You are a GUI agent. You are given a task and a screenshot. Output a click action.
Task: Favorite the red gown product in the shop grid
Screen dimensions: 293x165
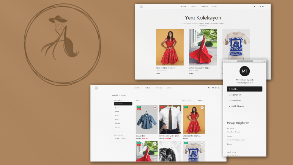(155, 144)
